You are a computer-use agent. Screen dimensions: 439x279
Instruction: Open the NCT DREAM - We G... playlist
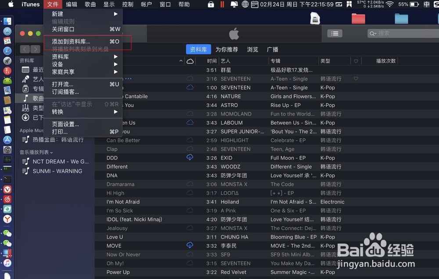coord(55,161)
